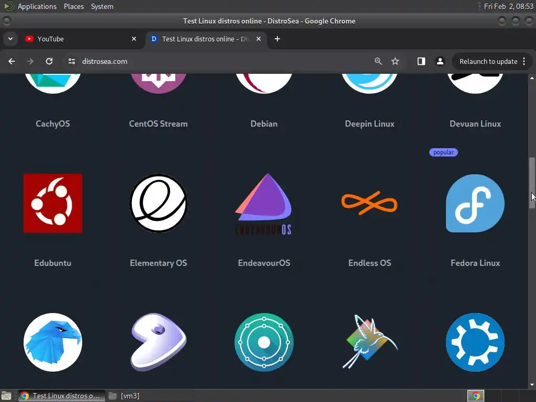Open Chrome three-dot menu

click(524, 61)
